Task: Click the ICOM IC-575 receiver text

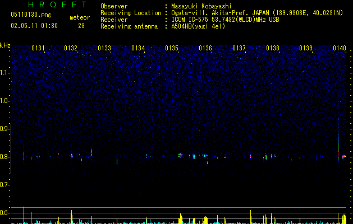Action: pyautogui.click(x=225, y=20)
